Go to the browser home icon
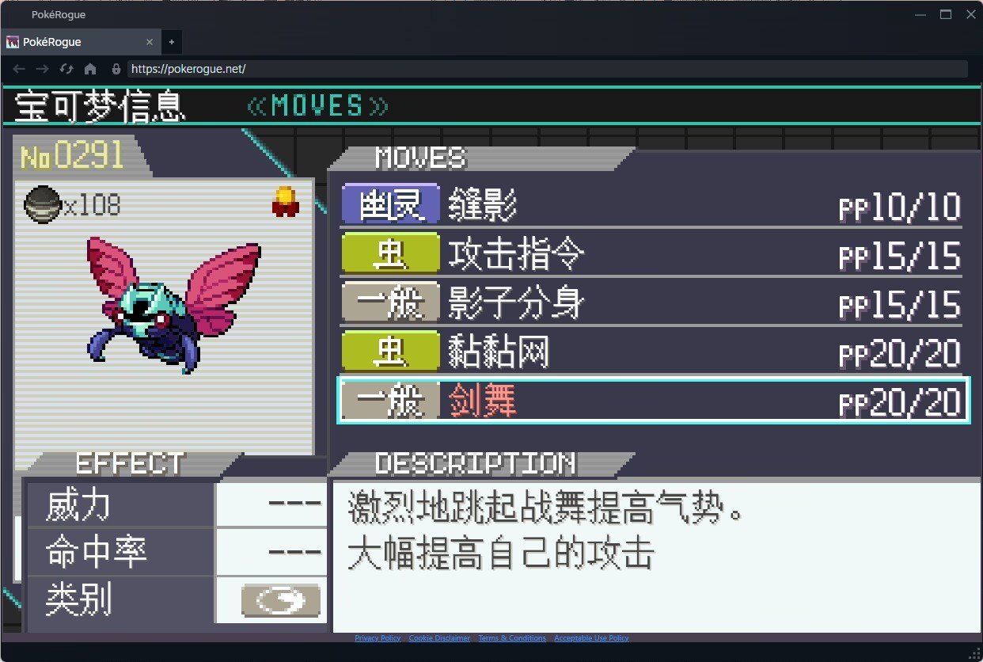Image resolution: width=983 pixels, height=662 pixels. pyautogui.click(x=90, y=69)
